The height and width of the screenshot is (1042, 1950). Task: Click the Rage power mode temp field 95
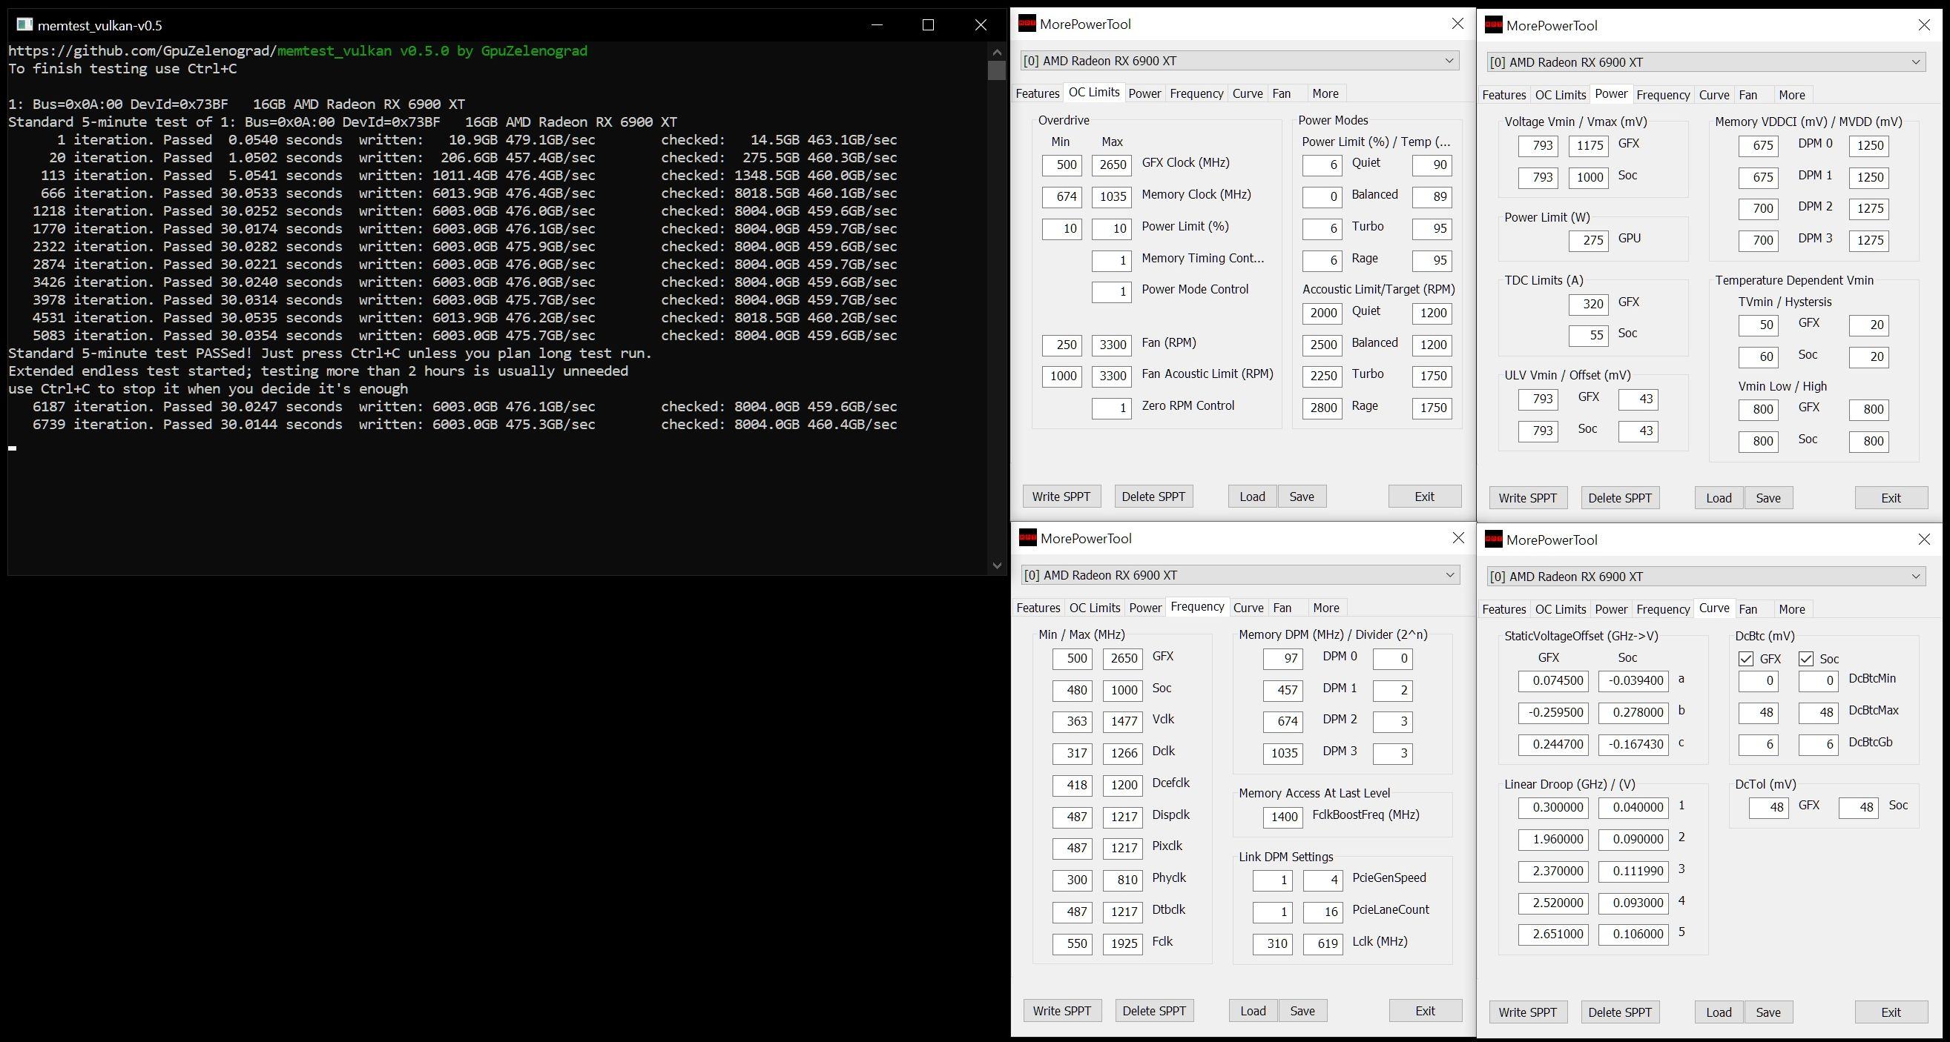(1432, 260)
